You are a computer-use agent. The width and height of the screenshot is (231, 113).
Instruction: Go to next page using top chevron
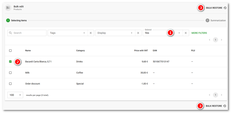point(221,40)
